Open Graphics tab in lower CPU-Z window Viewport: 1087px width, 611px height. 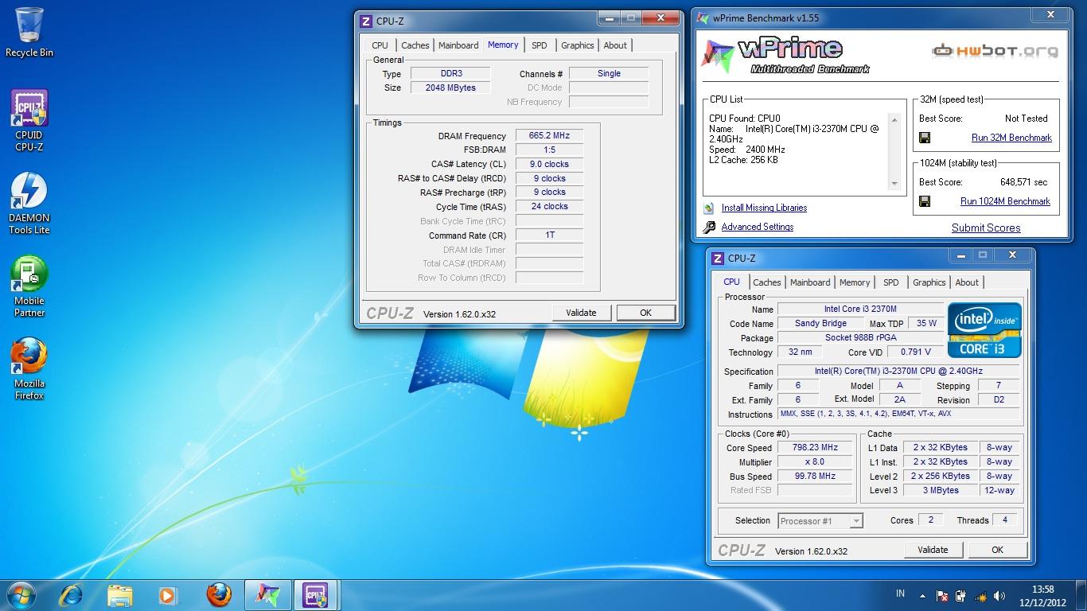(929, 282)
